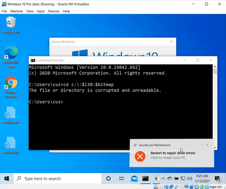
Task: Click 'Click to restart your PC' text
Action: [168, 157]
